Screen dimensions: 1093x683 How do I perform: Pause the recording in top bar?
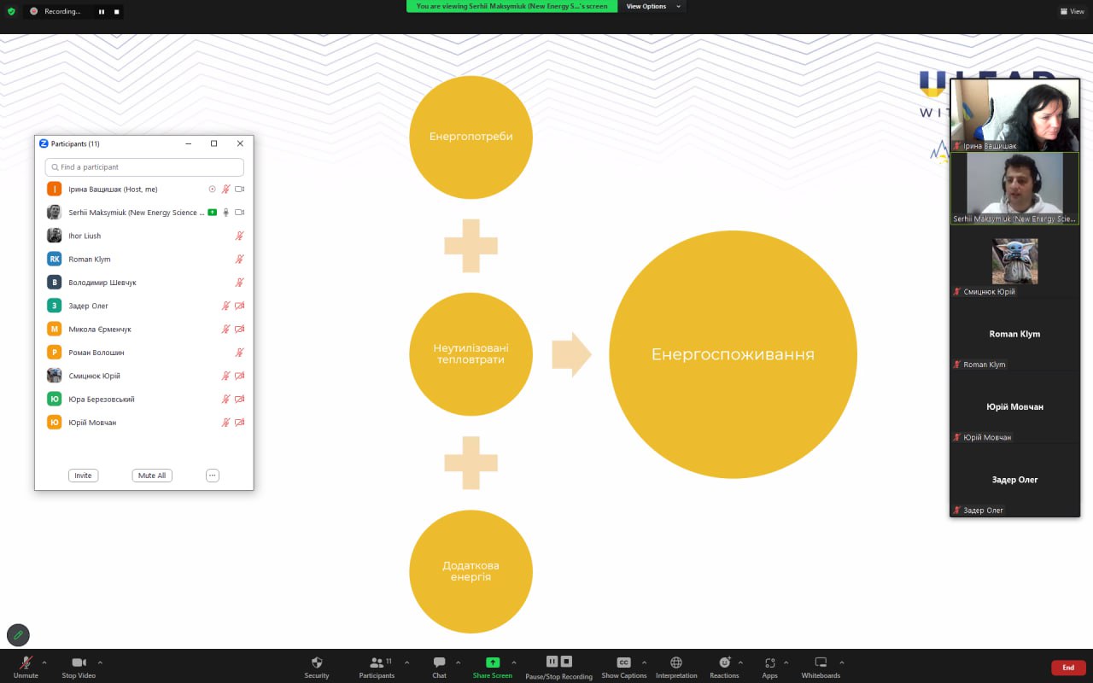(102, 12)
